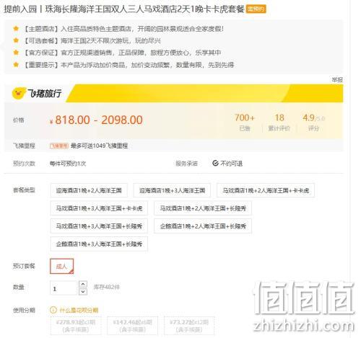Click the orange tag after product title

pyautogui.click(x=256, y=9)
